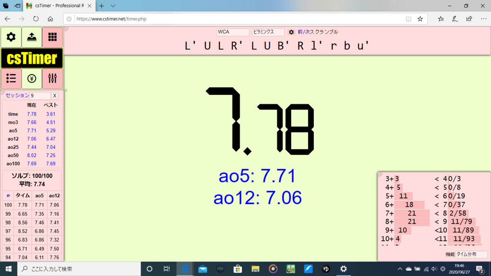Open Microsoft Store from taskbar
491x276 pixels.
coord(238,269)
